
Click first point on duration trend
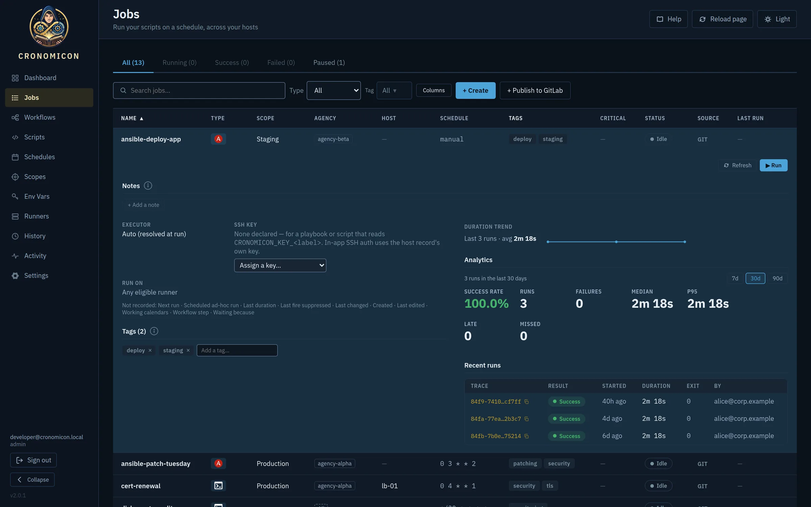click(x=548, y=242)
